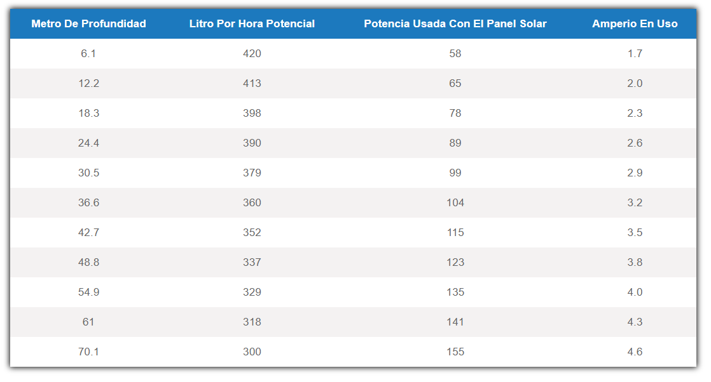This screenshot has width=711, height=382.
Task: Click the power value 155
Action: tap(455, 352)
